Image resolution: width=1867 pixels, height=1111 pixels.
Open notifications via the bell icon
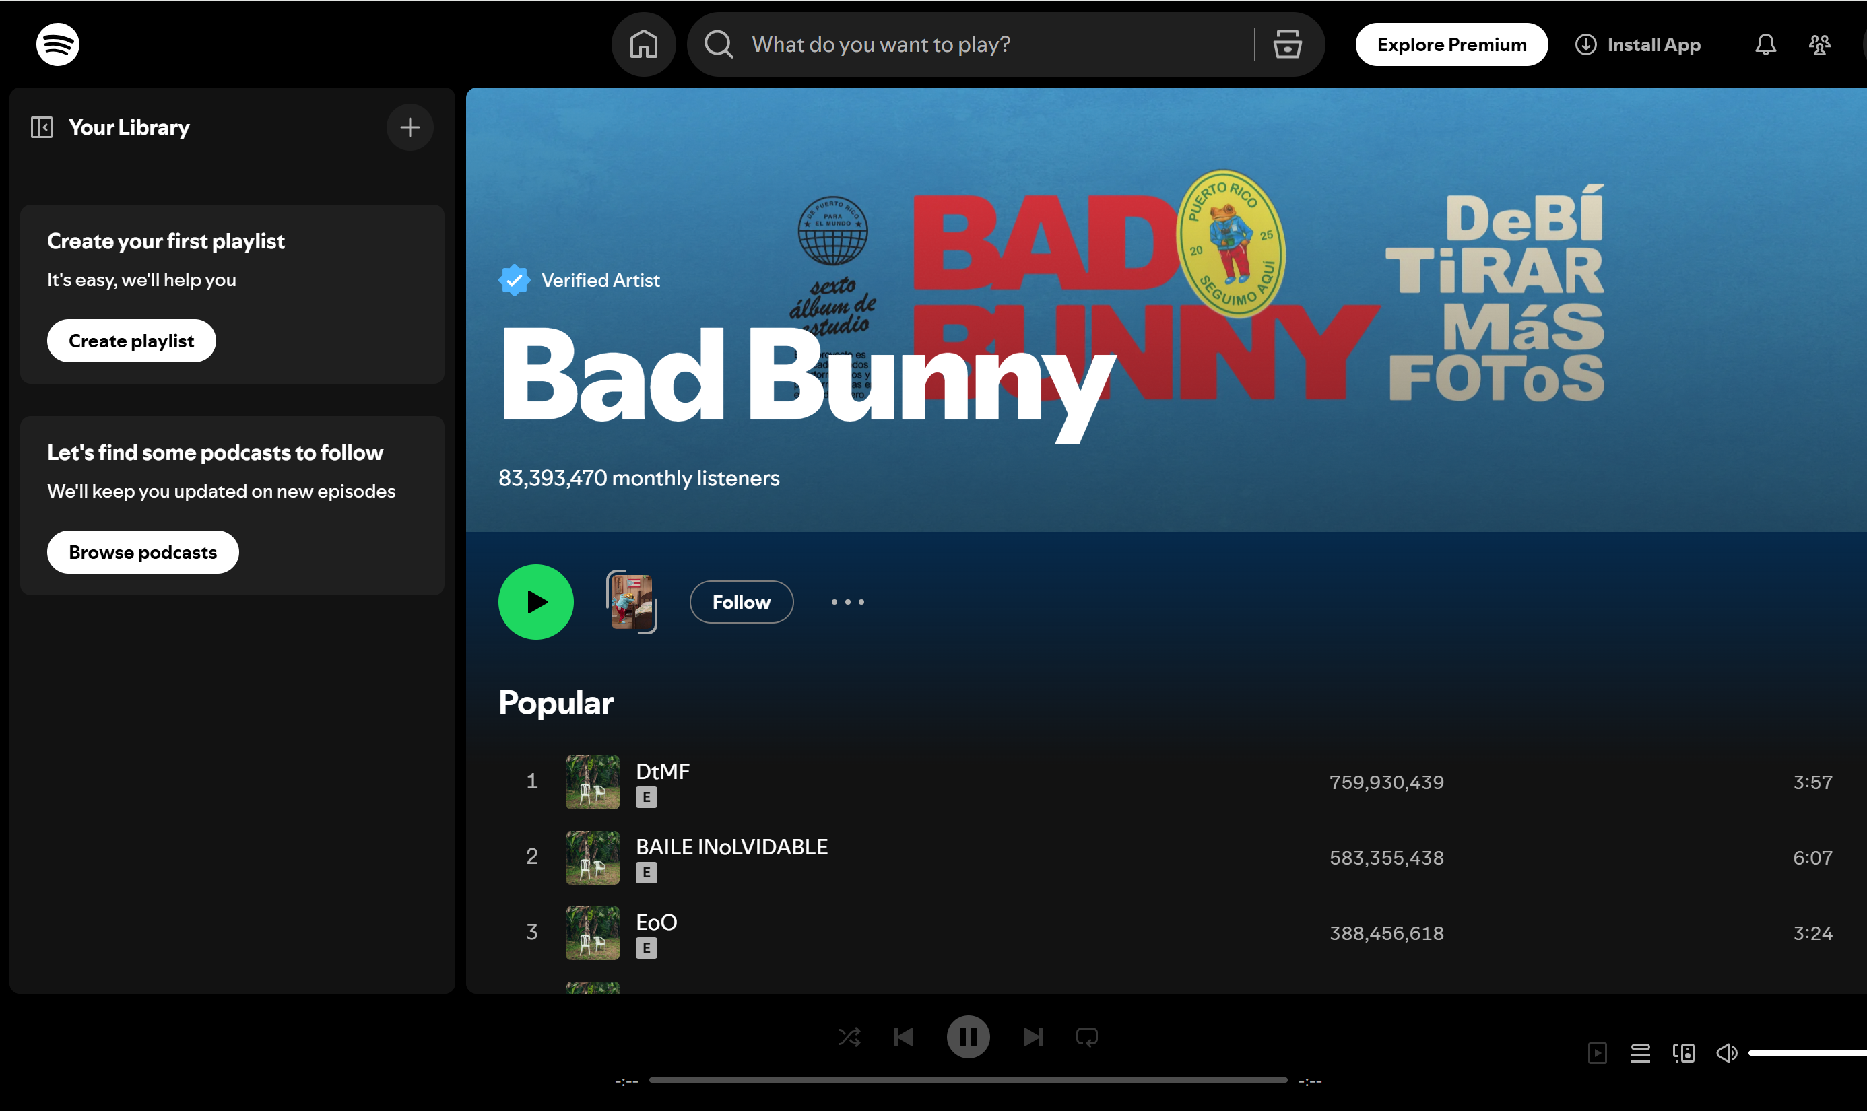coord(1765,44)
